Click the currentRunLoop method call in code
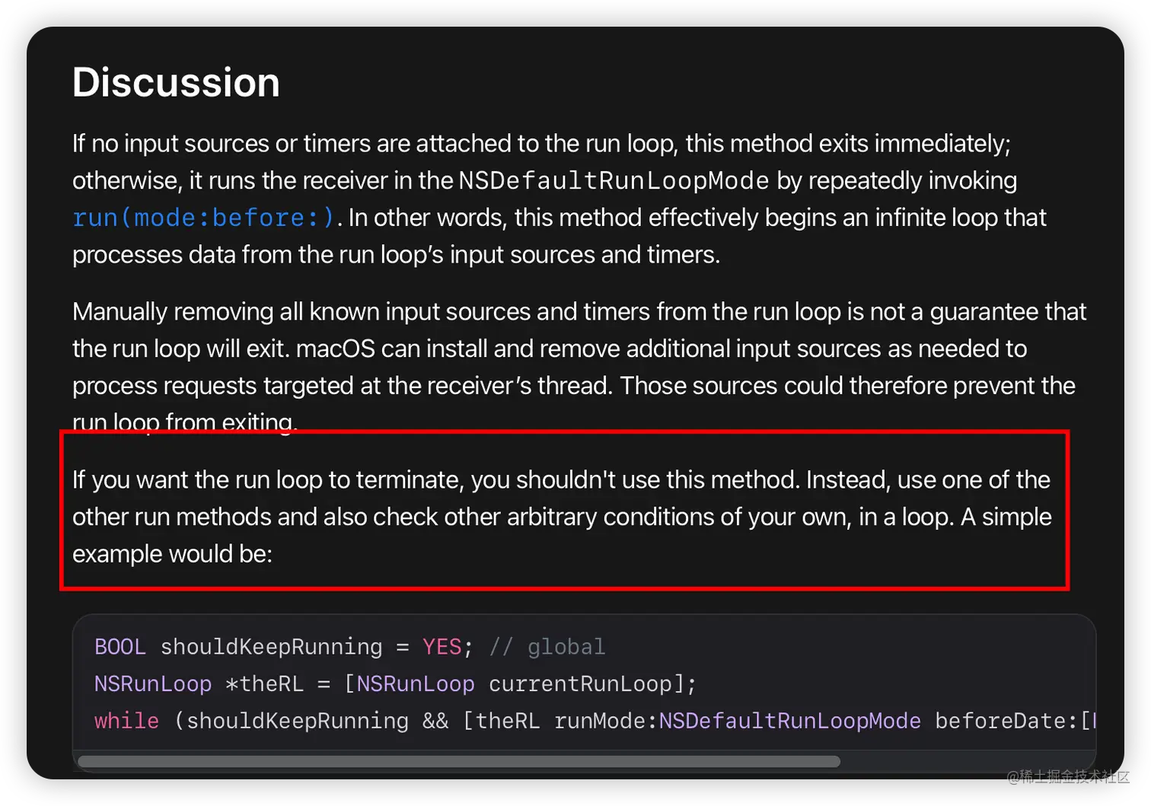The width and height of the screenshot is (1151, 806). pos(581,683)
